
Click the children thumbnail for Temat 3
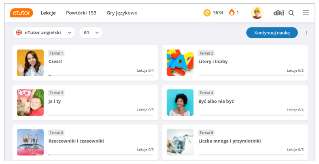tap(30, 102)
